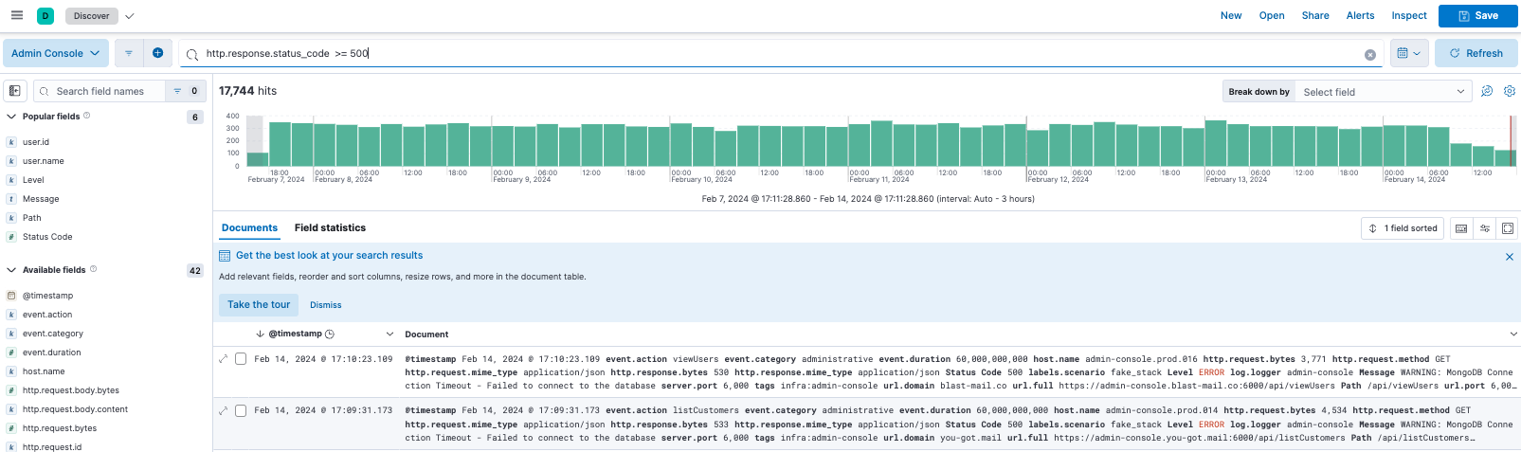Click the add filter plus icon
This screenshot has height=452, width=1521.
point(157,53)
